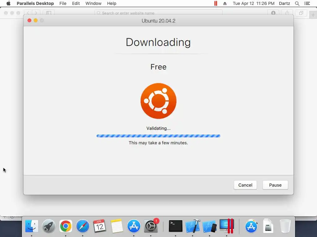Open Spotlight search in menu bar

pyautogui.click(x=297, y=3)
